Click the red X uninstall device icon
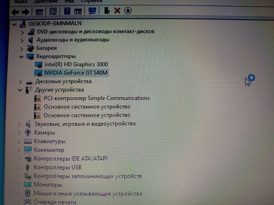 (117, 11)
